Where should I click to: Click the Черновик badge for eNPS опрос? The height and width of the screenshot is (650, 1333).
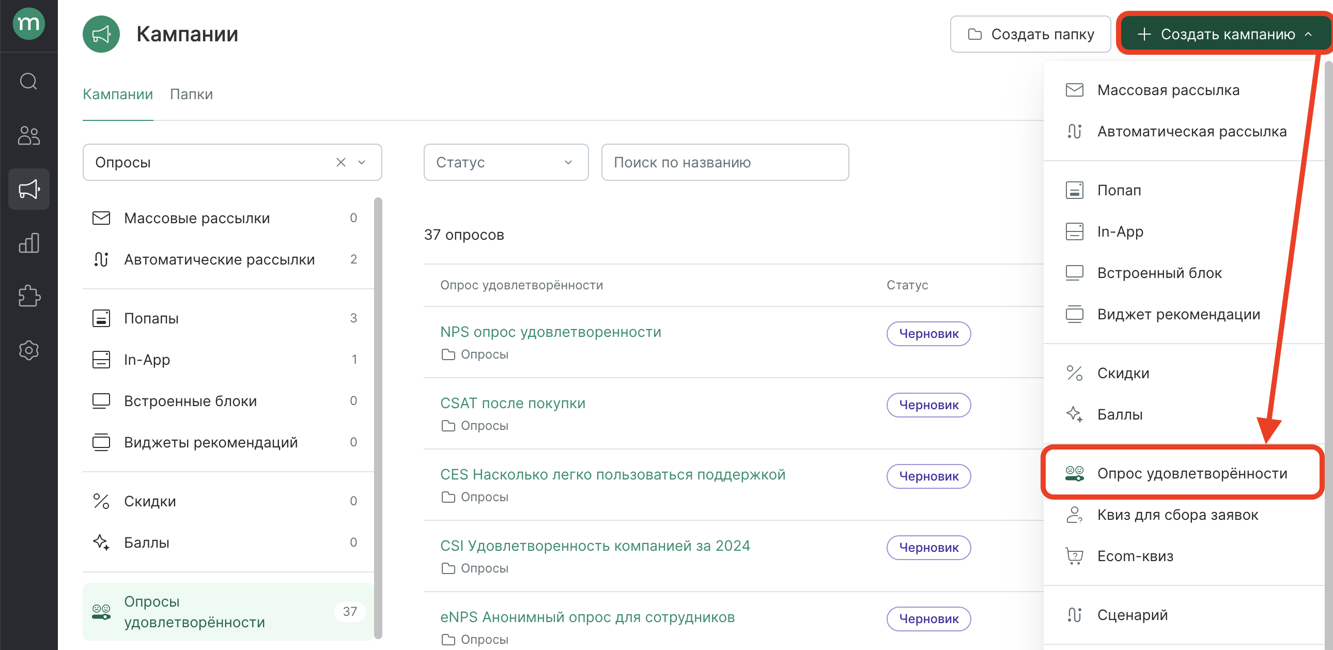(x=928, y=619)
